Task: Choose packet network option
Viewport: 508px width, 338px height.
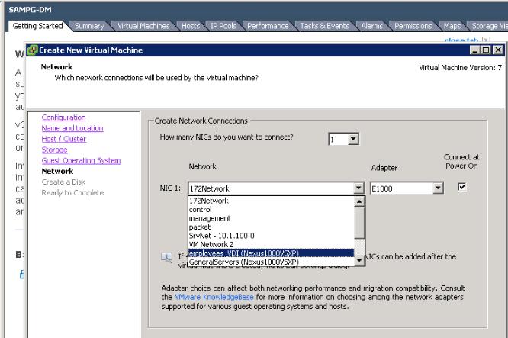Action: click(x=272, y=227)
